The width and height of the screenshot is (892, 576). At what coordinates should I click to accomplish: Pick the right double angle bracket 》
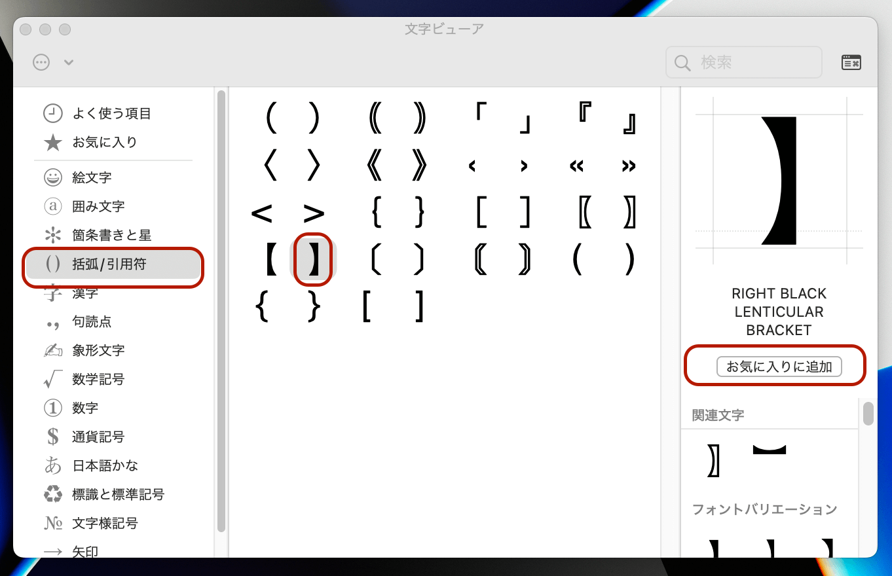[x=420, y=166]
